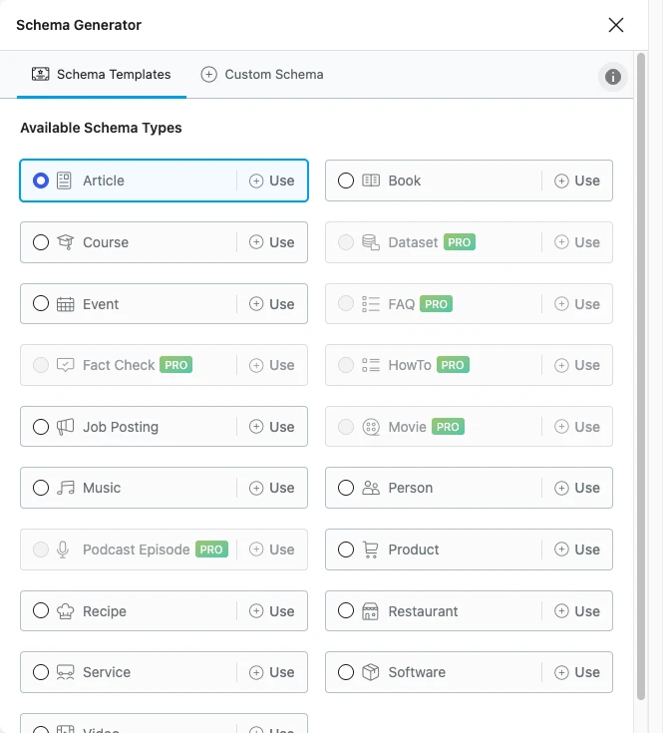Select the Person radio button

(346, 488)
